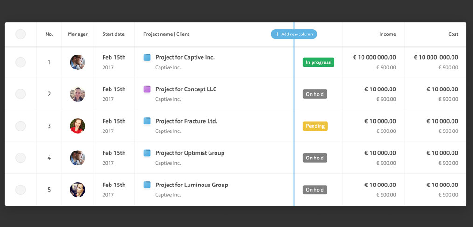Open the Project for Luminous Group link
This screenshot has height=227, width=473.
(x=192, y=185)
